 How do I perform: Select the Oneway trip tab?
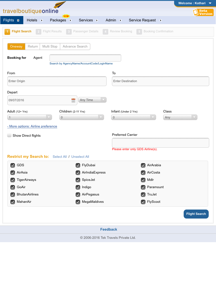pos(16,46)
